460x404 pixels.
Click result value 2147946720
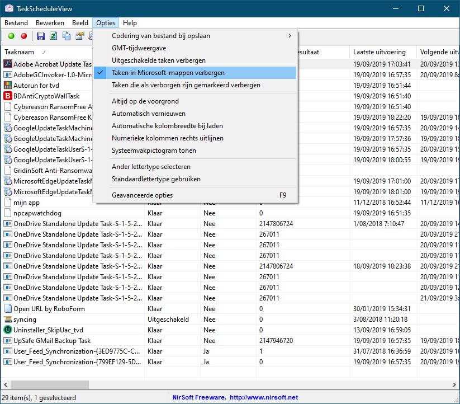click(276, 341)
